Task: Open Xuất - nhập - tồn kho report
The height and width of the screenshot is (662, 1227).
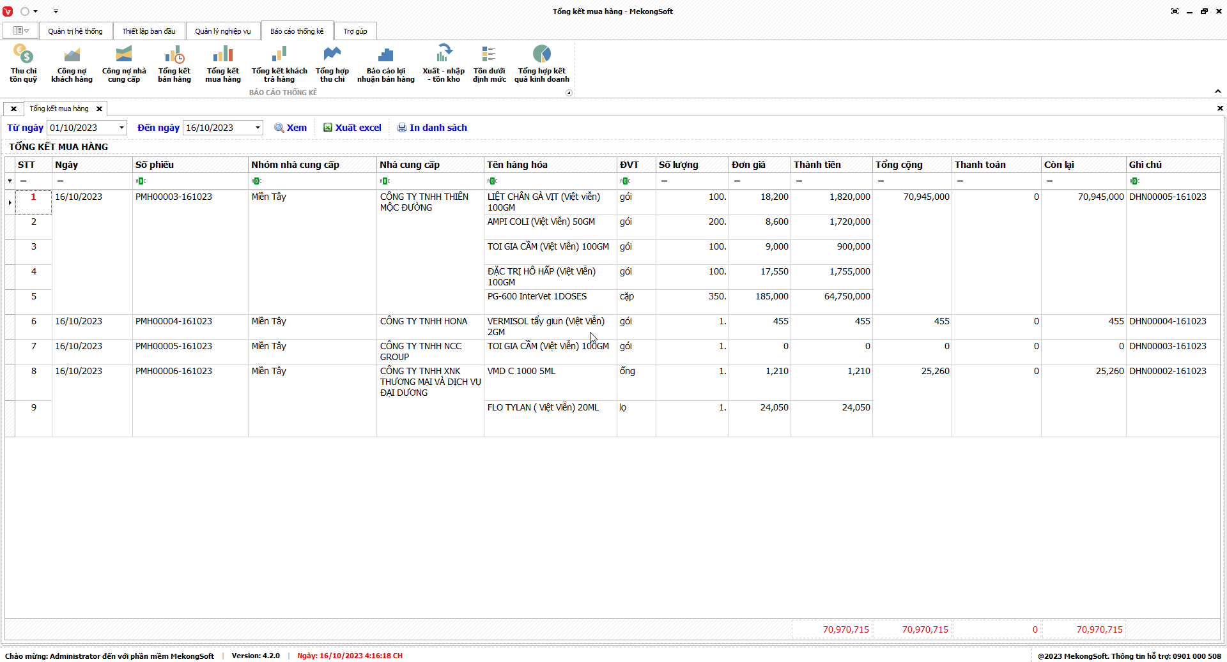Action: coord(444,63)
